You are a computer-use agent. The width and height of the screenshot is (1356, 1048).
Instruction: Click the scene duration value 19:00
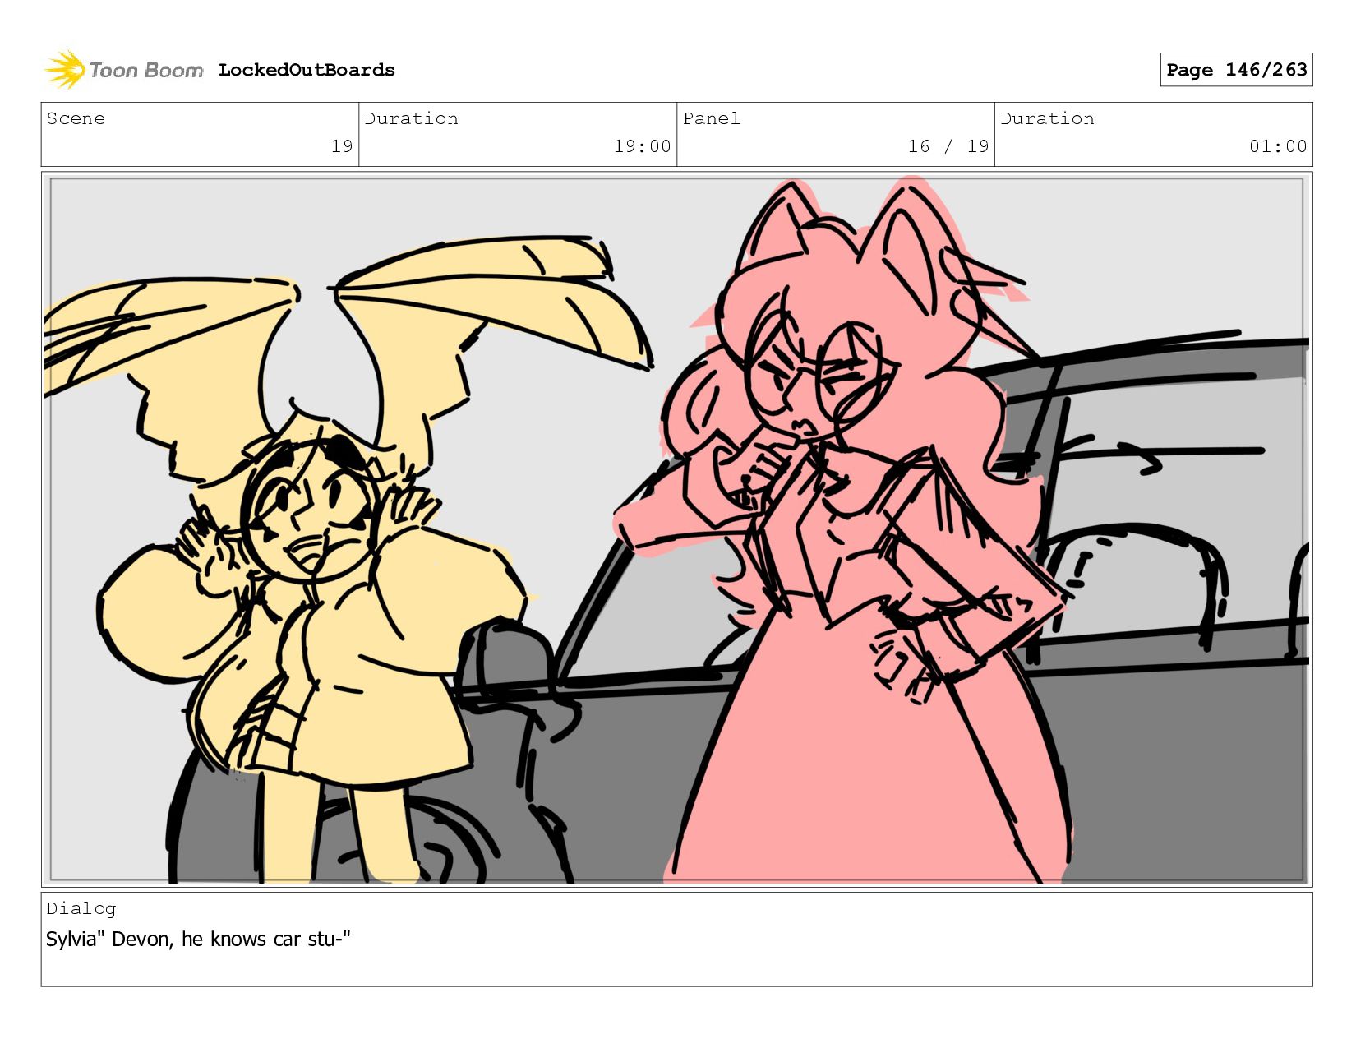point(642,146)
